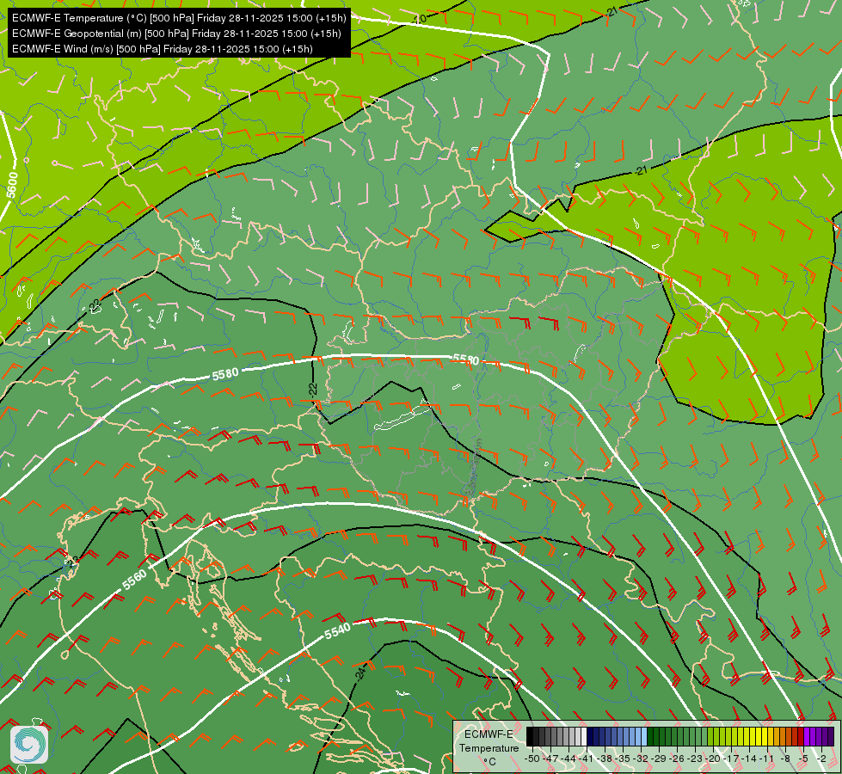Click the -47 legend tick label
This screenshot has width=842, height=774.
click(550, 759)
